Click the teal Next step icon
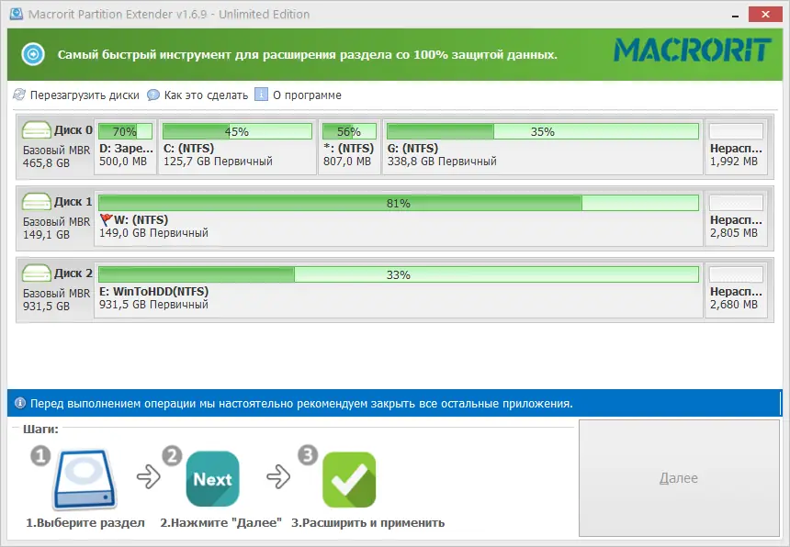Screen dimensions: 790x547 [212, 479]
